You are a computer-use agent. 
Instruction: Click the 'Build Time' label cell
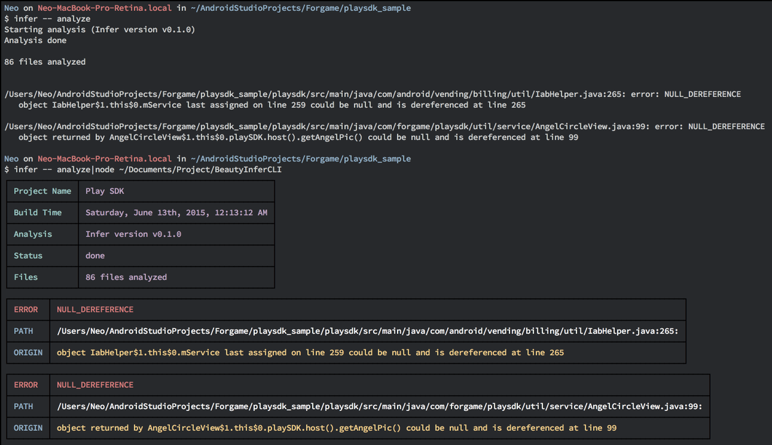pos(42,212)
